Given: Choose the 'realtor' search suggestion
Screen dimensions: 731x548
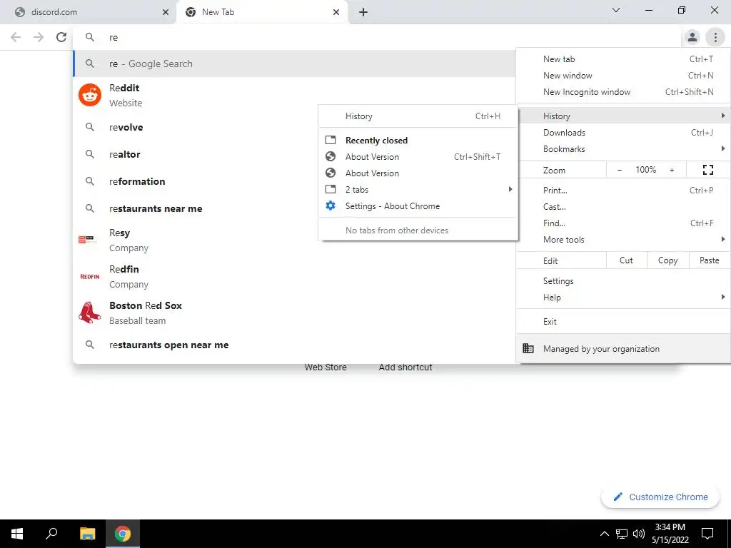Looking at the screenshot, I should click(x=295, y=154).
